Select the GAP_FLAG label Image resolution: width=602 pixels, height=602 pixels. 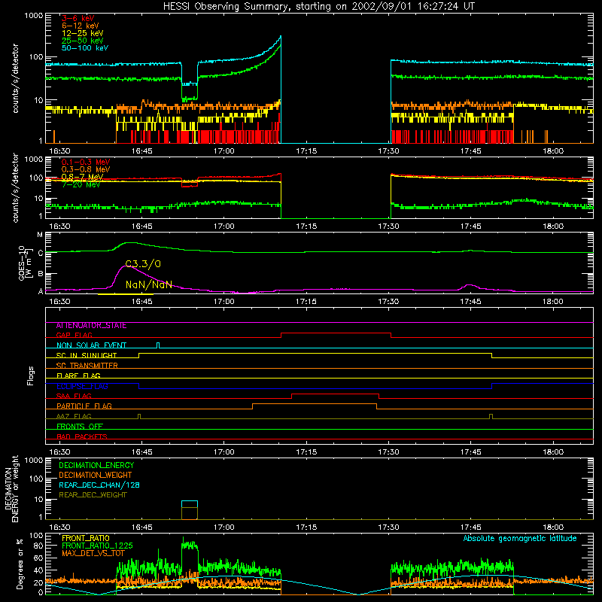[x=74, y=335]
